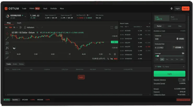Open the Size (USDC) sort dropdown

[138, 27]
